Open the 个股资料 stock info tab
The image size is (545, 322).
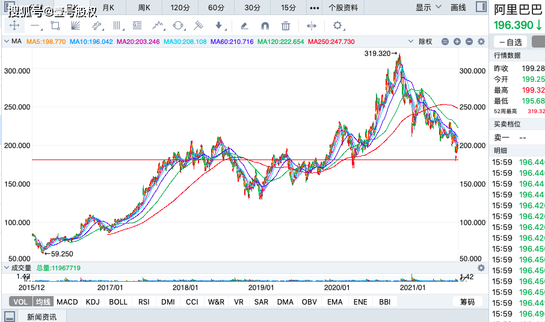(x=343, y=7)
